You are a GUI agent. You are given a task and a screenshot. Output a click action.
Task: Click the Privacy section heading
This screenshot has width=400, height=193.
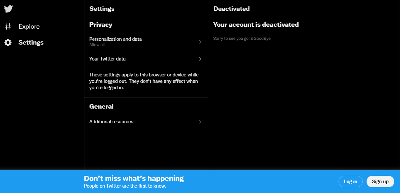[101, 25]
